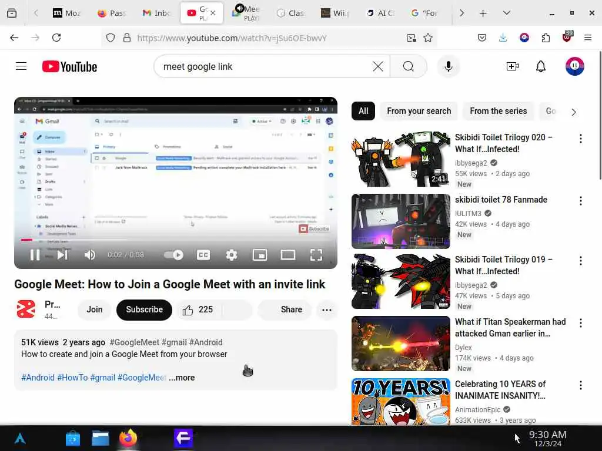This screenshot has height=451, width=602.
Task: Open the taskbar application launcher
Action: pos(20,438)
